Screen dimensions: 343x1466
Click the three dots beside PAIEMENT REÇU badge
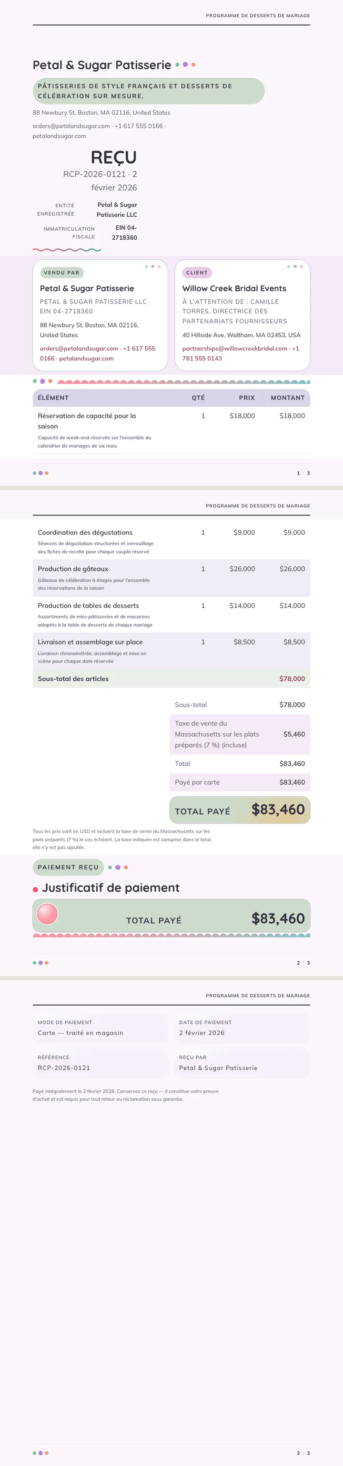[118, 867]
